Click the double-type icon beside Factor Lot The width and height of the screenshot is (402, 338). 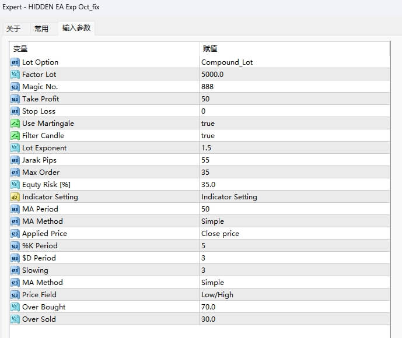point(15,75)
